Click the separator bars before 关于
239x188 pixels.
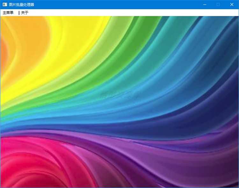(x=19, y=13)
